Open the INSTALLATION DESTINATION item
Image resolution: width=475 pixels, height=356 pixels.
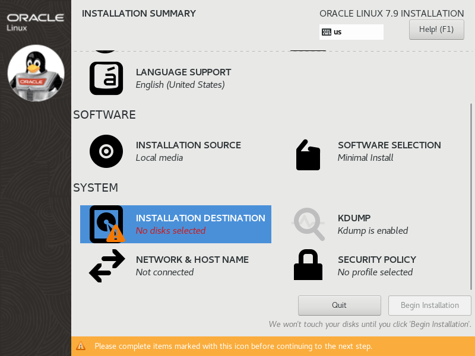pos(176,224)
